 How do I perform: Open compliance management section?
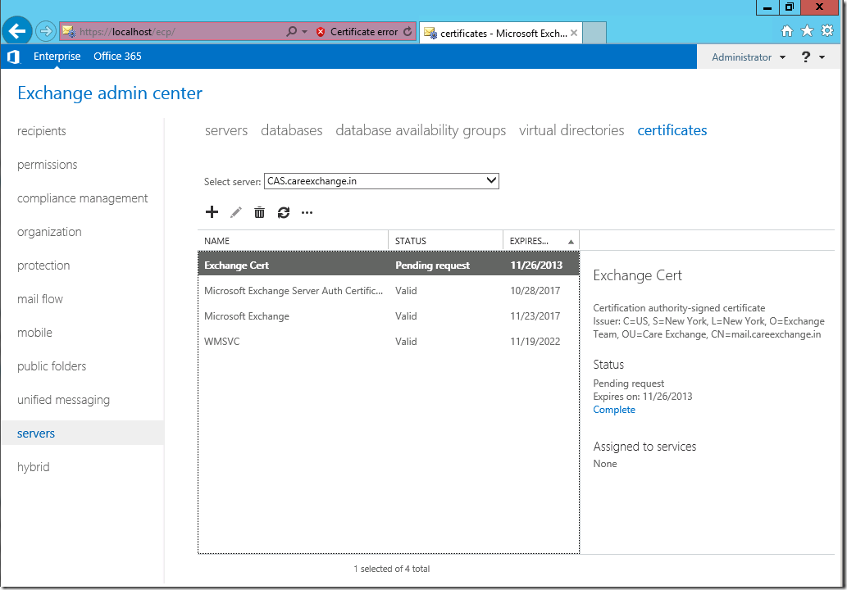[x=82, y=198]
